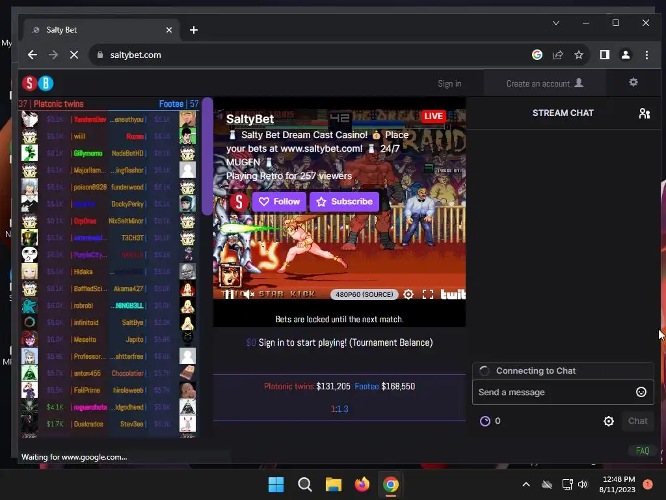Open Windows Start menu
666x500 pixels.
pyautogui.click(x=276, y=484)
